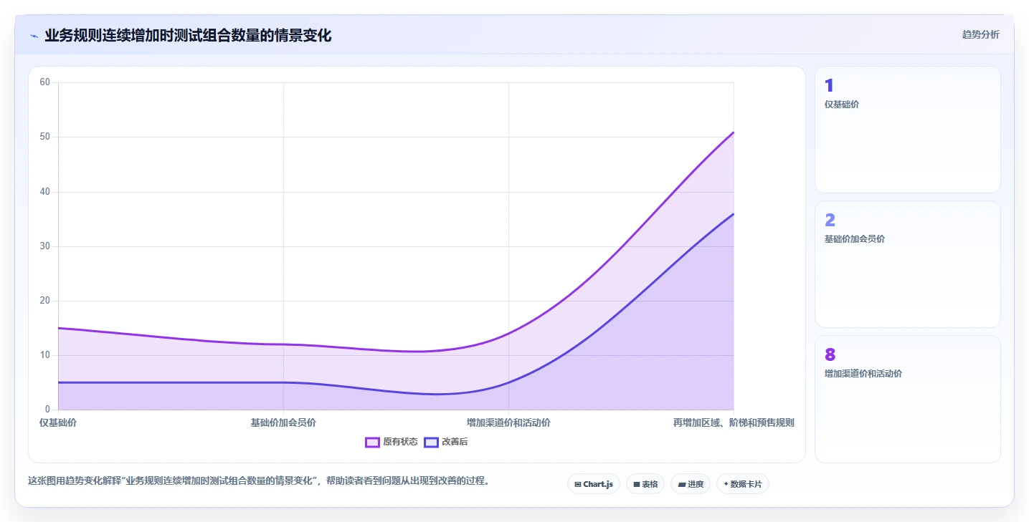The height and width of the screenshot is (522, 1029).
Task: Click the 改善后 legend label
Action: [x=455, y=443]
